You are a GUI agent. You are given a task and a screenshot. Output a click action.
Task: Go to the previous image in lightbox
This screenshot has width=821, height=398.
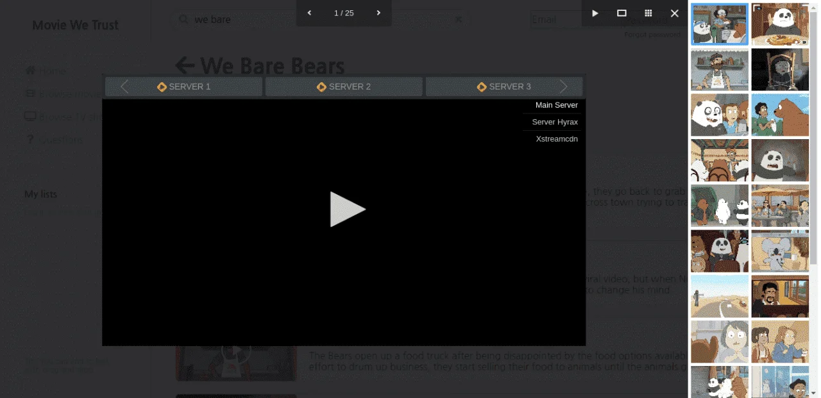309,13
